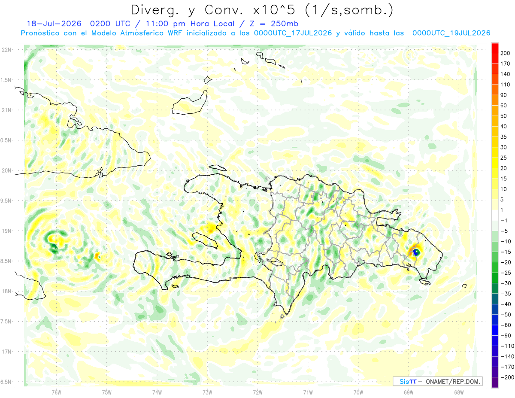Click longitude label '72W'
The width and height of the screenshot is (515, 398).
257,392
